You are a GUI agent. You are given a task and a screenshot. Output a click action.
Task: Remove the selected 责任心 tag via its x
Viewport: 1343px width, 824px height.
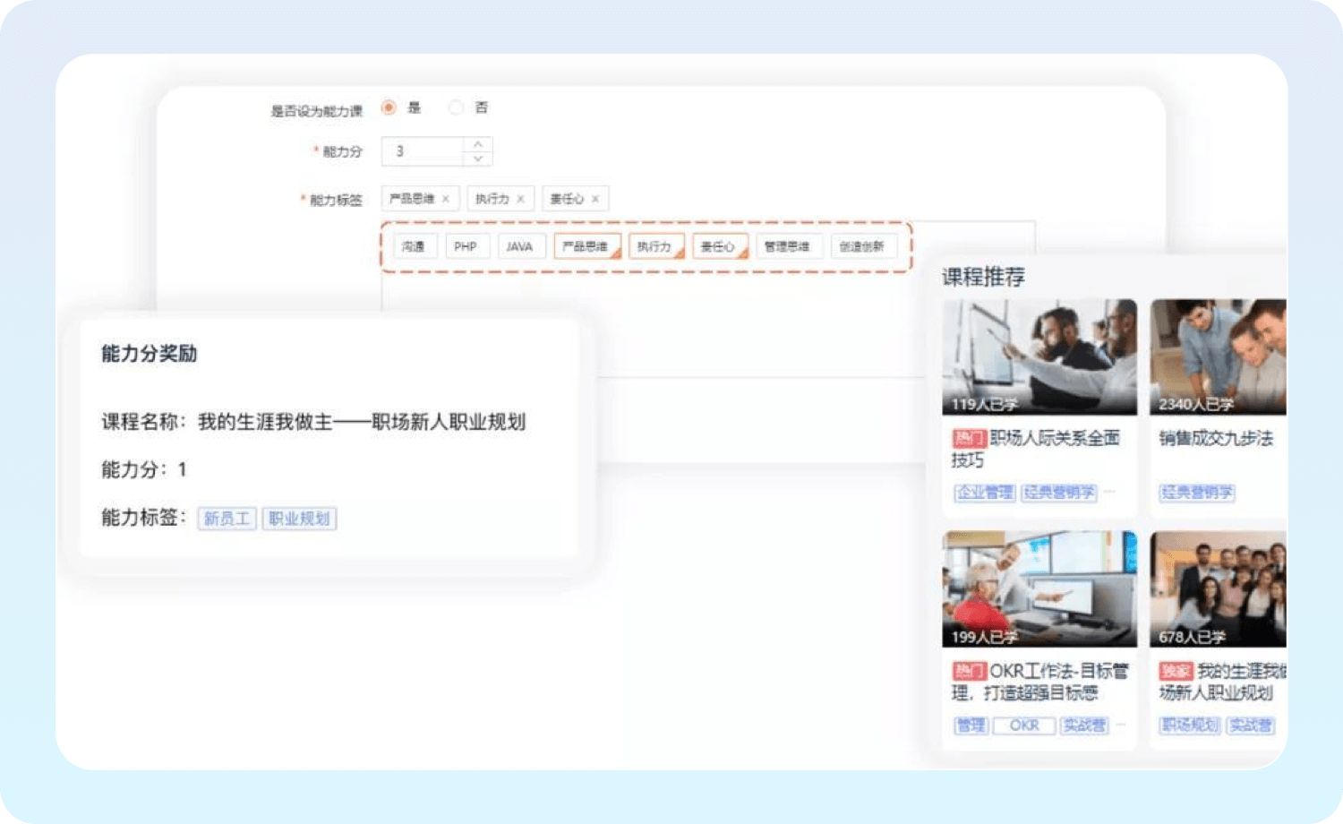click(x=595, y=199)
